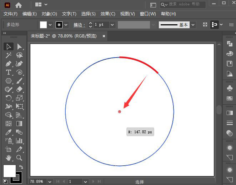Select the Gradient tool in toolbox
This screenshot has width=236, height=185.
click(19, 124)
